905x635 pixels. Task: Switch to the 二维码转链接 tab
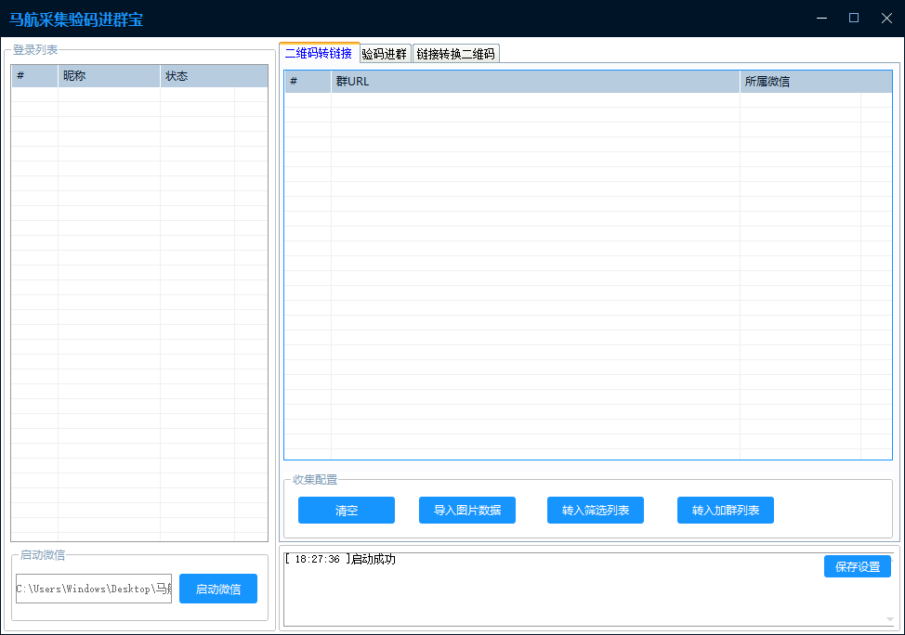(x=320, y=53)
